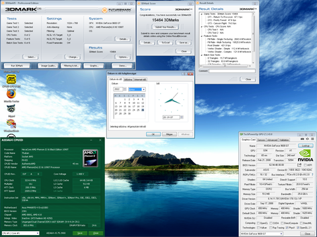The height and width of the screenshot is (237, 317).
Task: Click the Change button under Settings
Action: point(73,57)
